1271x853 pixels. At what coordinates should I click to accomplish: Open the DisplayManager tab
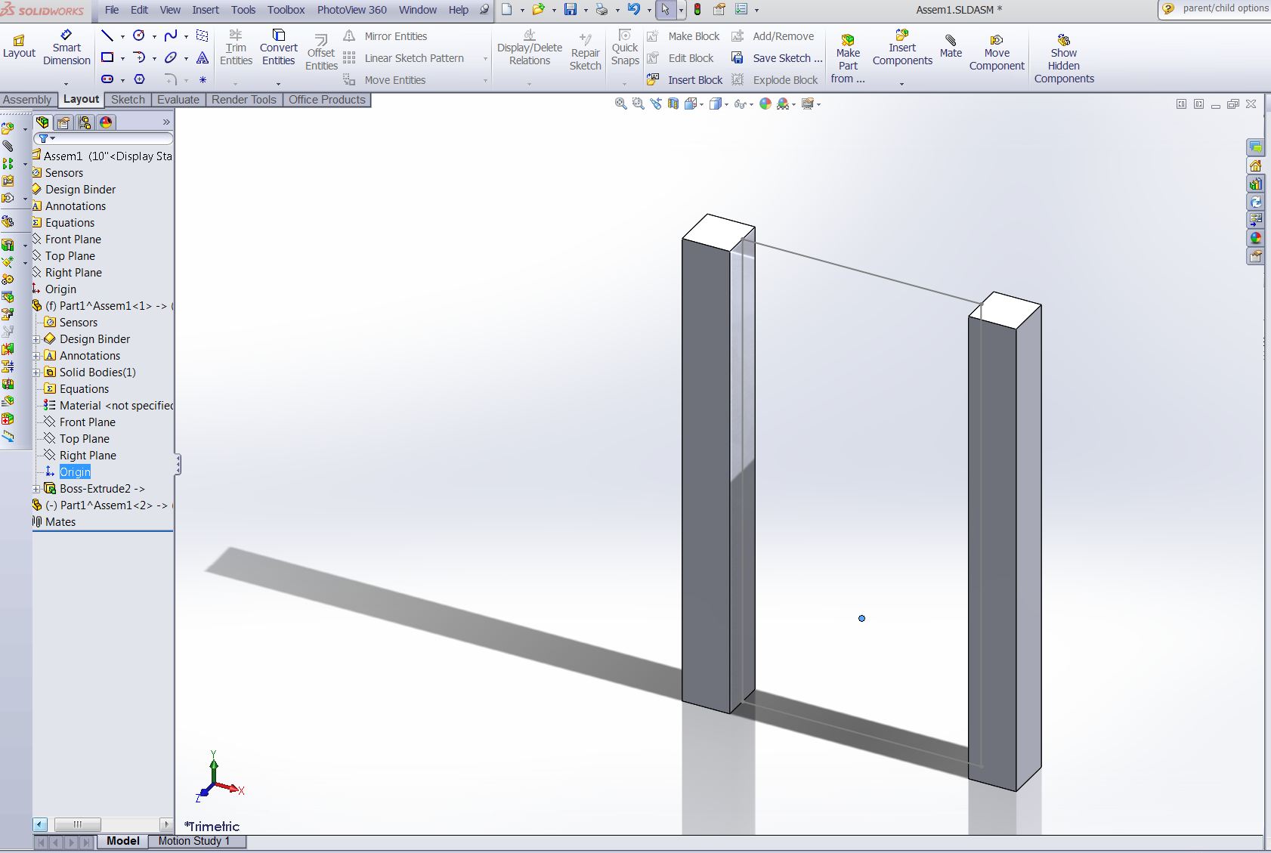click(106, 122)
